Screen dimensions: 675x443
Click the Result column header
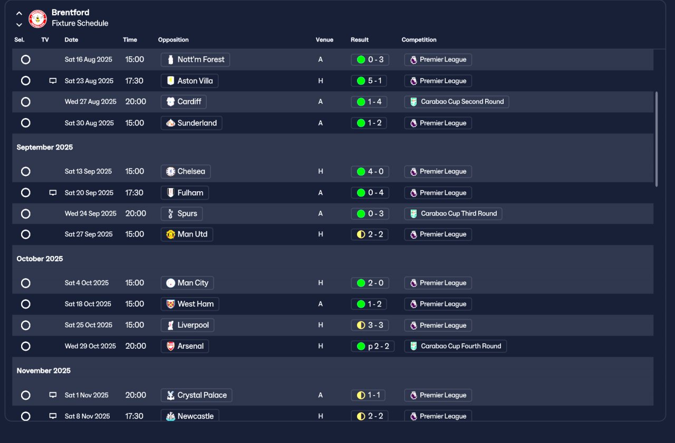pyautogui.click(x=360, y=40)
